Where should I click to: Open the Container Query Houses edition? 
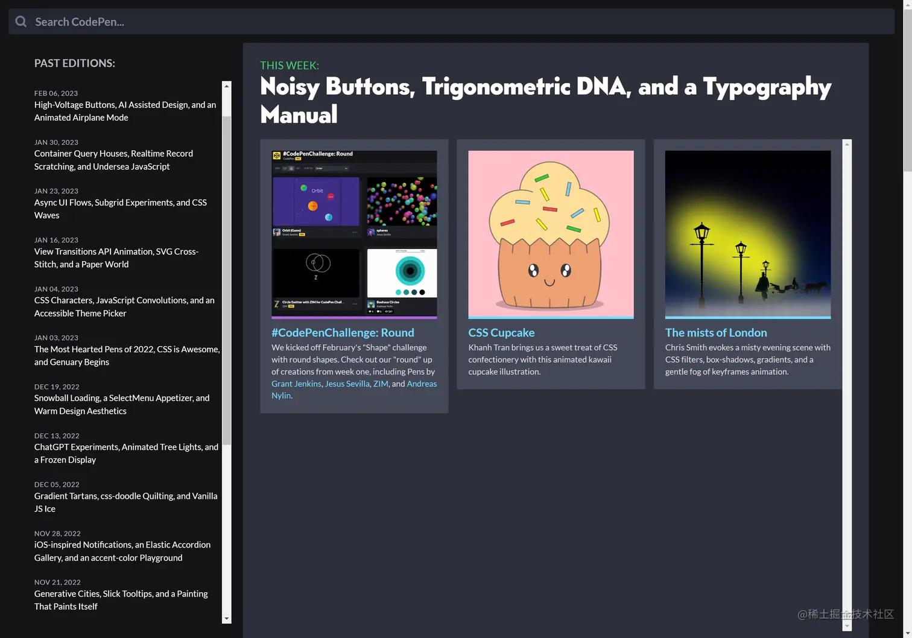click(113, 160)
